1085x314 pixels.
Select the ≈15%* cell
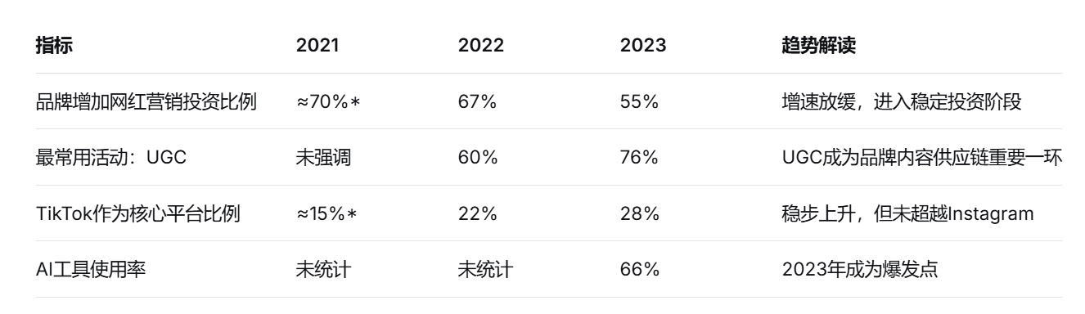pos(328,213)
